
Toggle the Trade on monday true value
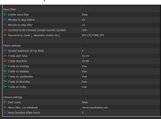[x=84, y=66]
